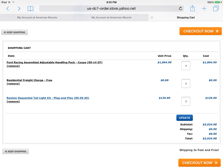The height and width of the screenshot is (167, 223).
Task: Close the Shopping Cart tab
Action: (152, 18)
